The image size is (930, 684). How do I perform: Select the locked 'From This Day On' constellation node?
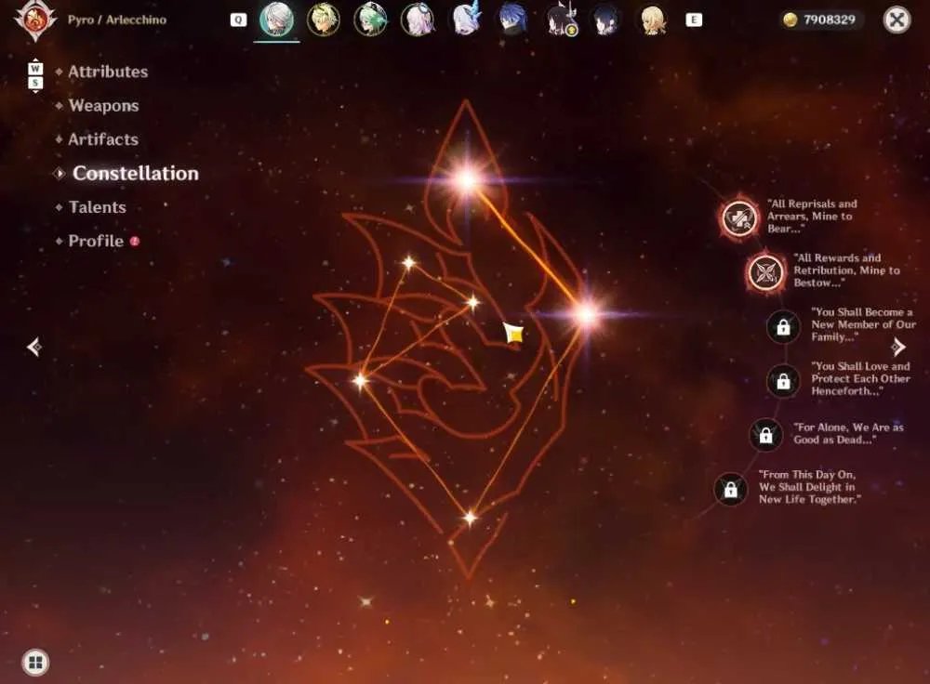(731, 489)
